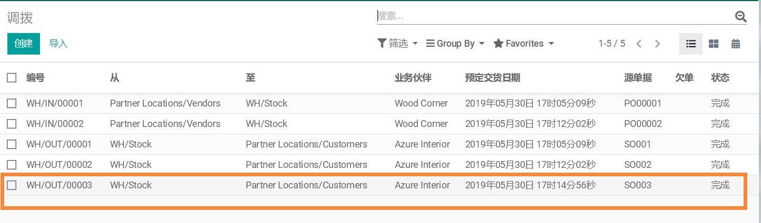Open the Group By dropdown
This screenshot has height=223, width=761.
pos(455,44)
